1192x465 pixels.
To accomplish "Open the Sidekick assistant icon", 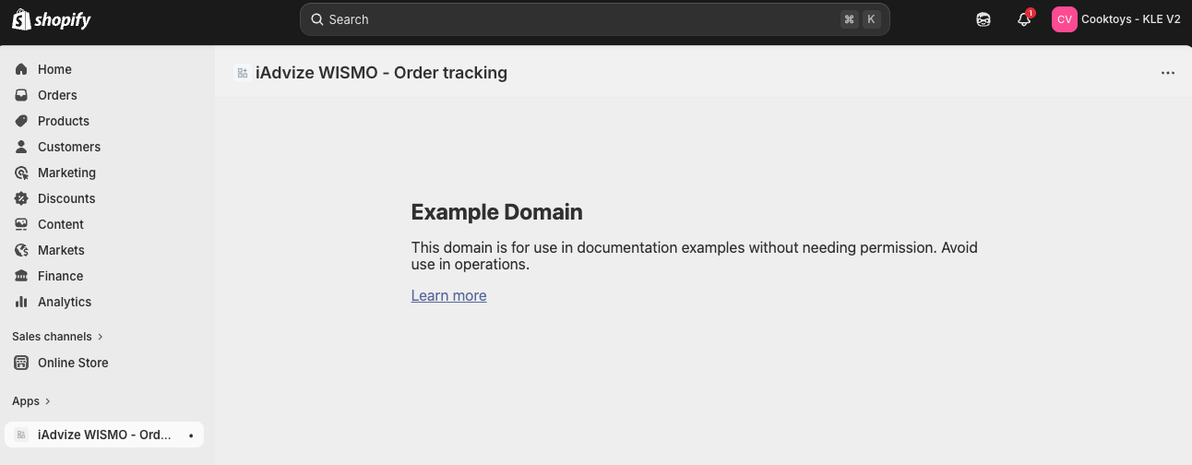I will pyautogui.click(x=983, y=19).
